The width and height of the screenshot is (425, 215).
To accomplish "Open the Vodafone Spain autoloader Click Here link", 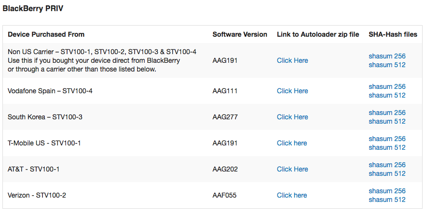I will (292, 91).
